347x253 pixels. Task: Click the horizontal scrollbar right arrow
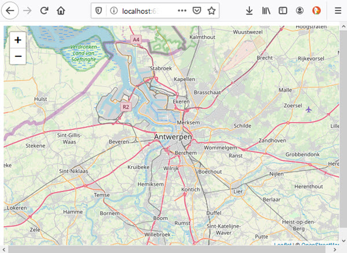(x=335, y=250)
